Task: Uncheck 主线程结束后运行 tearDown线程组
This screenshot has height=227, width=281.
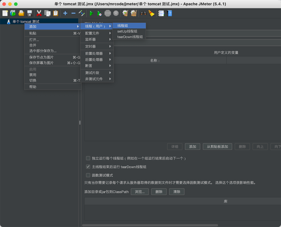Action: (x=88, y=167)
